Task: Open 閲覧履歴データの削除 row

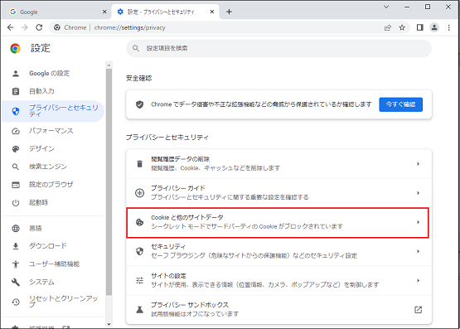Action: click(x=278, y=164)
